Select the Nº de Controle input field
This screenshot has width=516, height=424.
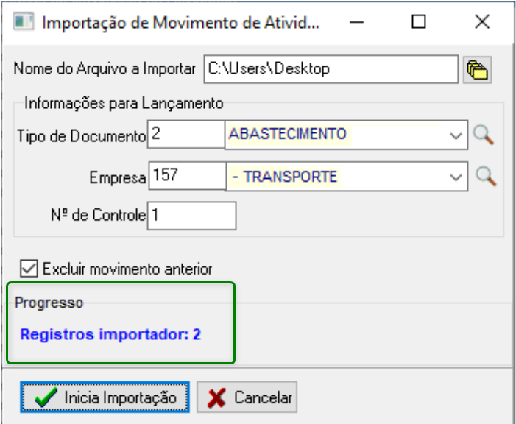pos(191,216)
